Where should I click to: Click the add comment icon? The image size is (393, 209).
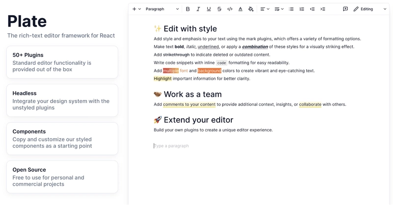pos(345,9)
